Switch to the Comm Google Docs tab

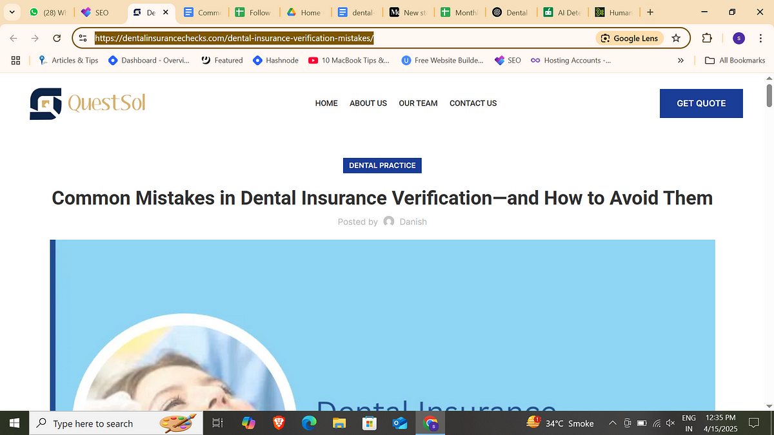tap(202, 12)
